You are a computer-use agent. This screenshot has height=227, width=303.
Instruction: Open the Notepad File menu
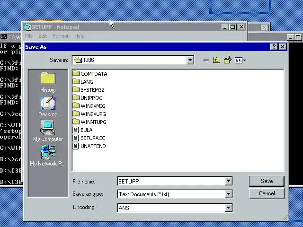(29, 36)
